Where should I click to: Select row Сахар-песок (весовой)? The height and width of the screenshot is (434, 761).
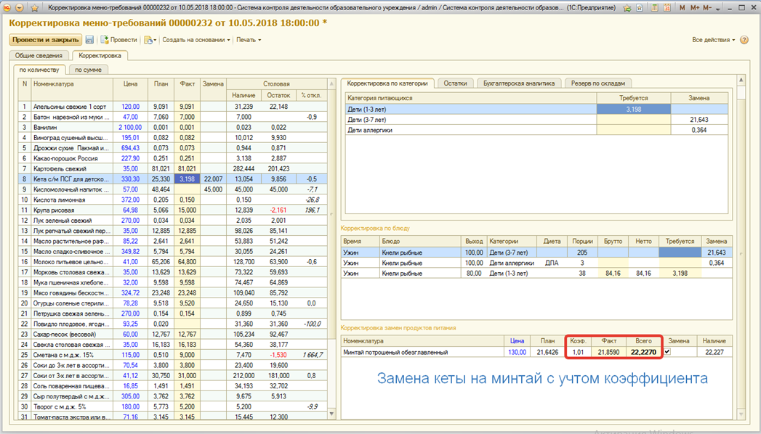click(173, 334)
